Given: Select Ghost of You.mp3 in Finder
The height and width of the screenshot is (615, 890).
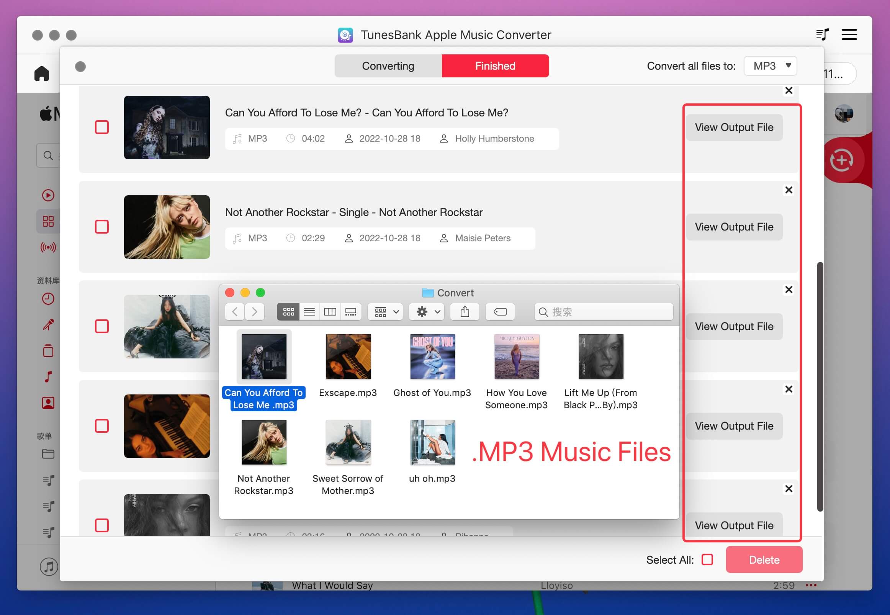Looking at the screenshot, I should click(x=432, y=365).
